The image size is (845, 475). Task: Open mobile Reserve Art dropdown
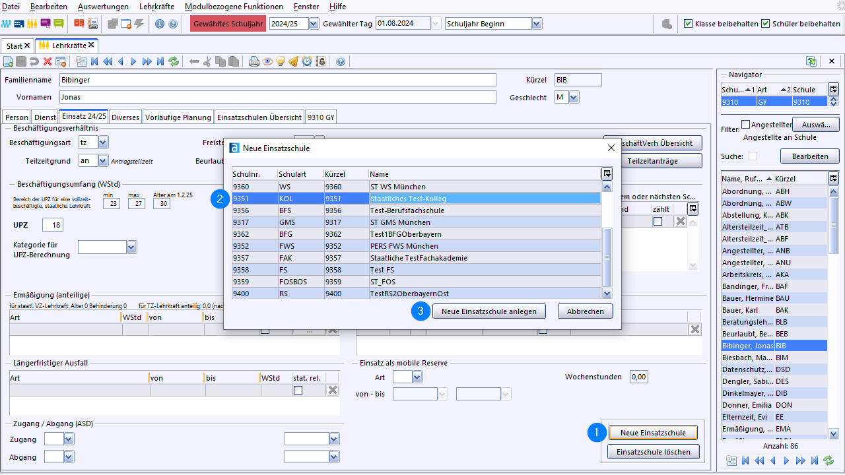click(417, 377)
